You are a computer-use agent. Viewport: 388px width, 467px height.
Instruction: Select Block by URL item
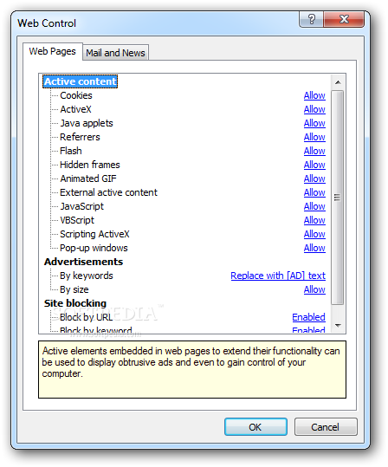point(87,317)
